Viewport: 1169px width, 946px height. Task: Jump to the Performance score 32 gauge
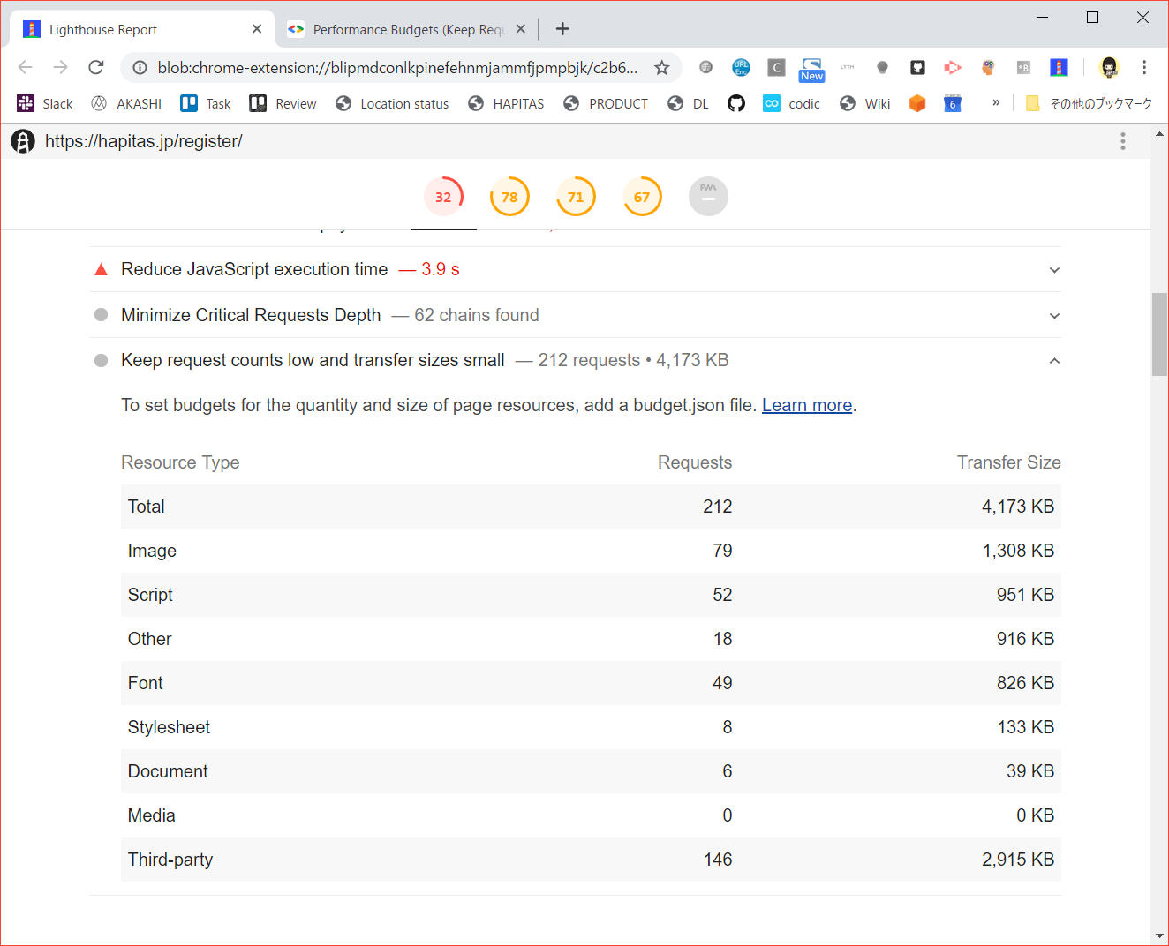443,196
